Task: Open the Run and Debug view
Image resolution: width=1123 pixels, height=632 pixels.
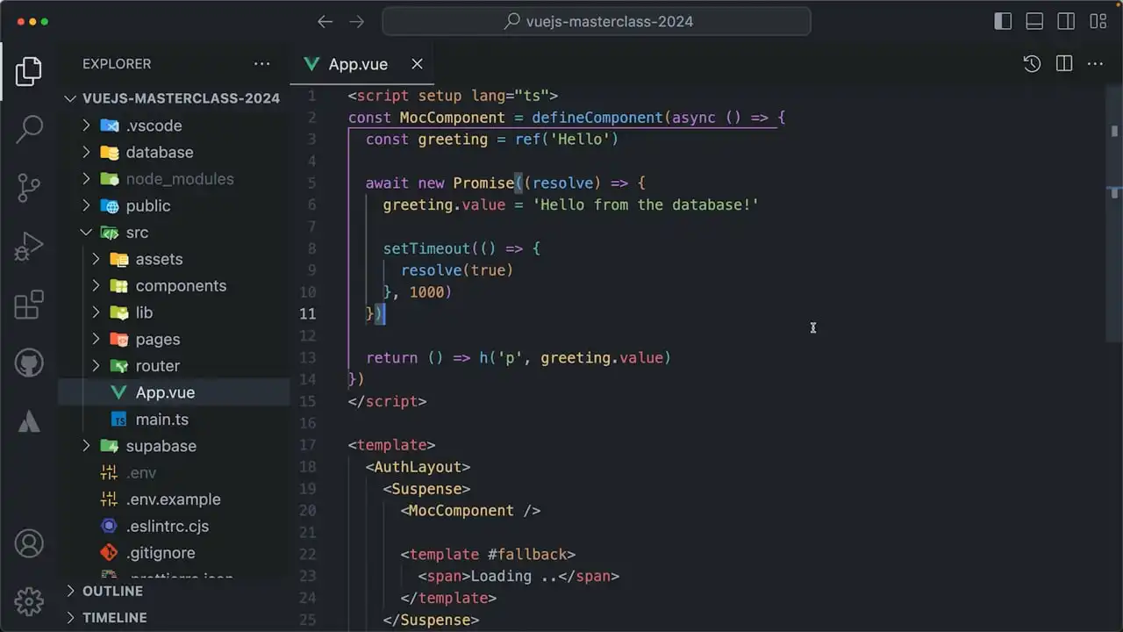Action: point(29,247)
